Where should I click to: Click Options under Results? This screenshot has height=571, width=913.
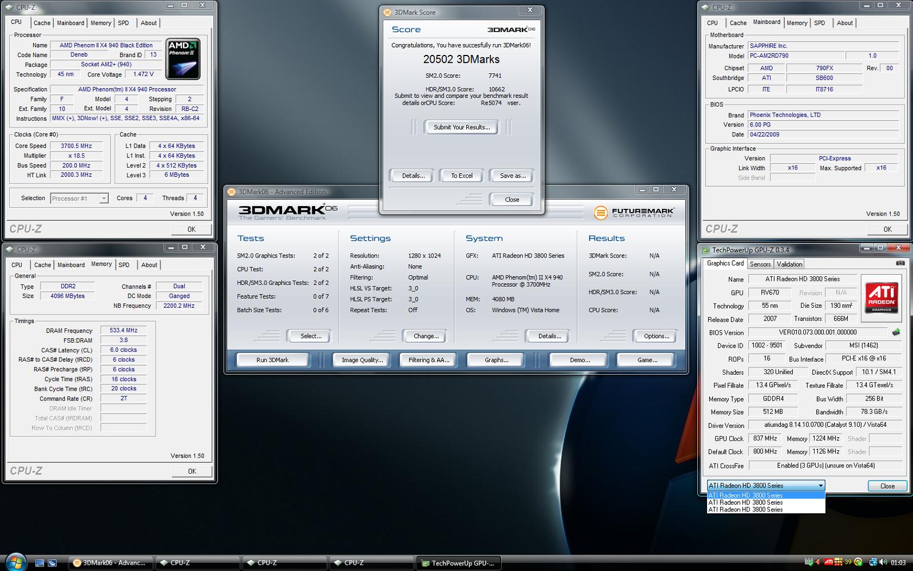tap(657, 336)
